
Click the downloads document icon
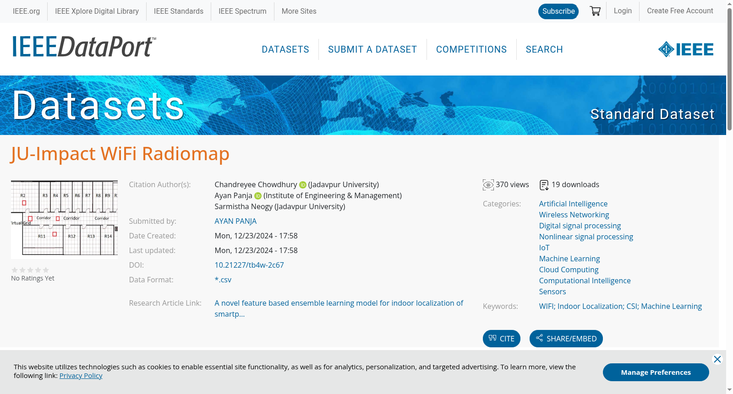point(544,185)
